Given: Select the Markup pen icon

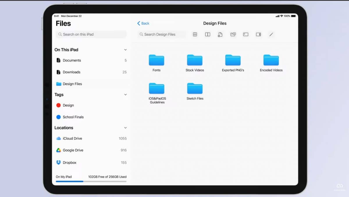Looking at the screenshot, I should tap(271, 34).
